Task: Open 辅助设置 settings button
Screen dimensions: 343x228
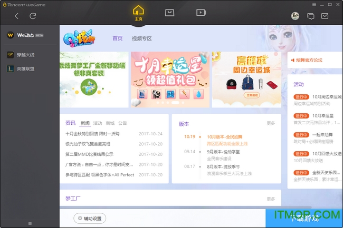Action: 90,219
